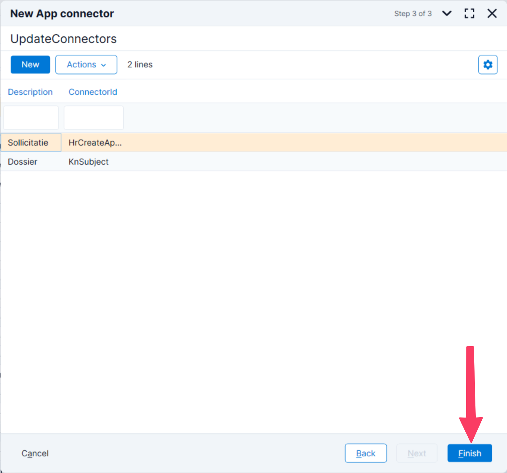The height and width of the screenshot is (473, 507).
Task: Go Back to the previous step
Action: pyautogui.click(x=366, y=453)
